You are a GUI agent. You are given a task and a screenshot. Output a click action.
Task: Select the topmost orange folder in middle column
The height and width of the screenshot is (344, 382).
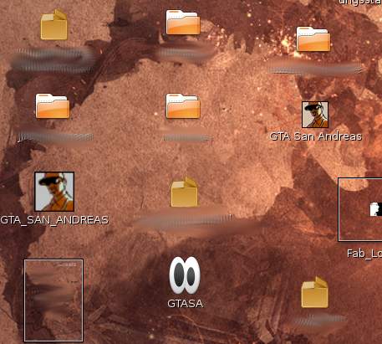click(x=183, y=23)
